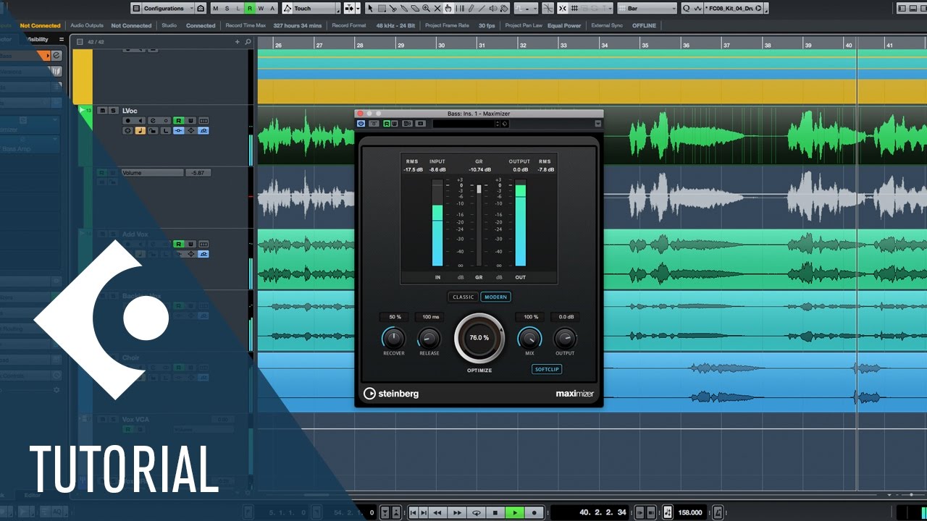The width and height of the screenshot is (927, 521).
Task: Select the Range Selection tool
Action: click(x=382, y=8)
